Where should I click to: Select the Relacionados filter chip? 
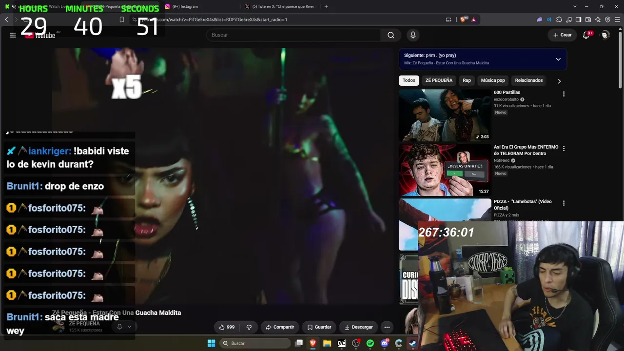[x=529, y=80]
